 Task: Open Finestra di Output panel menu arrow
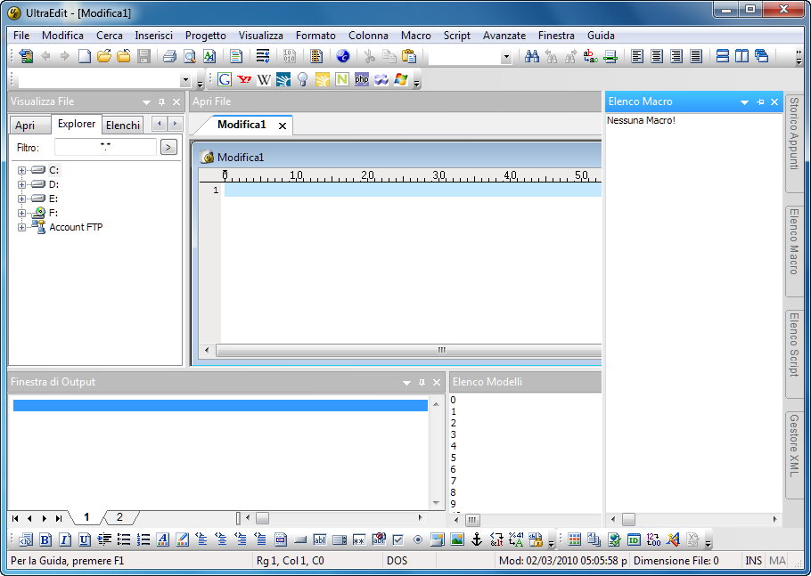pyautogui.click(x=406, y=383)
